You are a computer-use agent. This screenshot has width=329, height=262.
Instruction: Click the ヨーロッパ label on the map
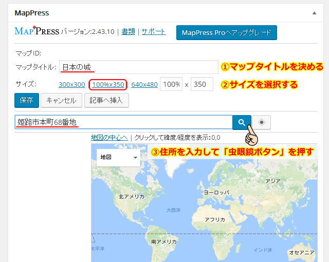pyautogui.click(x=216, y=193)
